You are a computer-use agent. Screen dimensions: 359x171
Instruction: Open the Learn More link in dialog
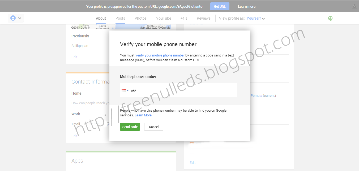click(143, 115)
